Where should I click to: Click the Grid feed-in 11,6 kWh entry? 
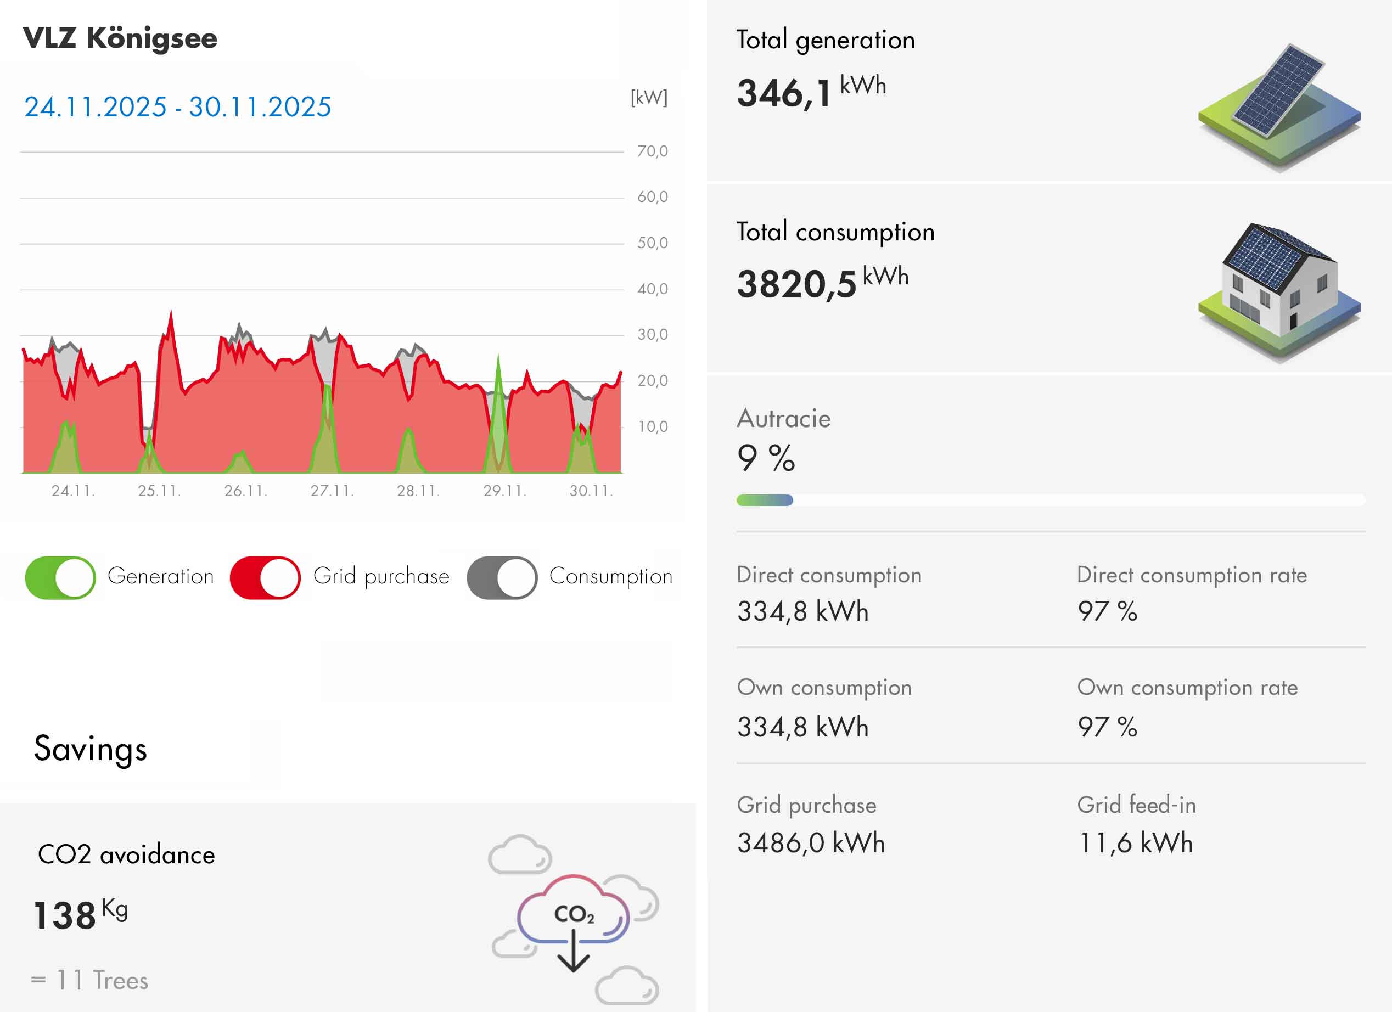click(1136, 842)
